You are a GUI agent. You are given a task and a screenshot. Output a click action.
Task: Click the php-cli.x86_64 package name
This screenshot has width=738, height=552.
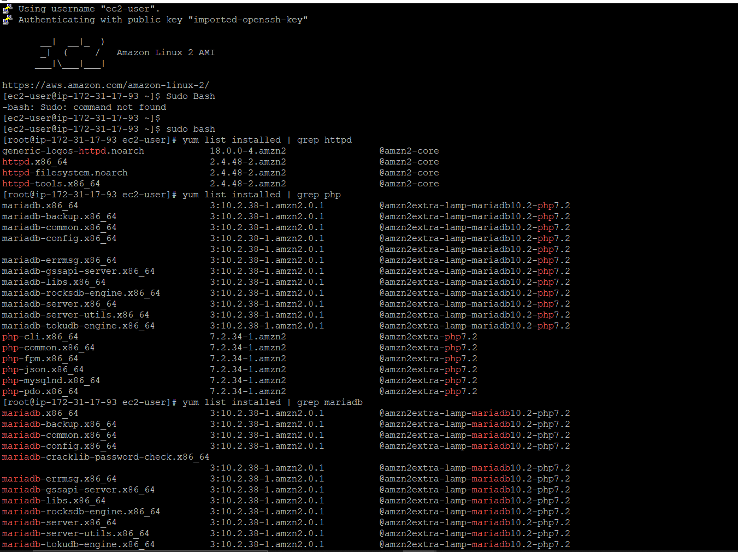pos(40,336)
